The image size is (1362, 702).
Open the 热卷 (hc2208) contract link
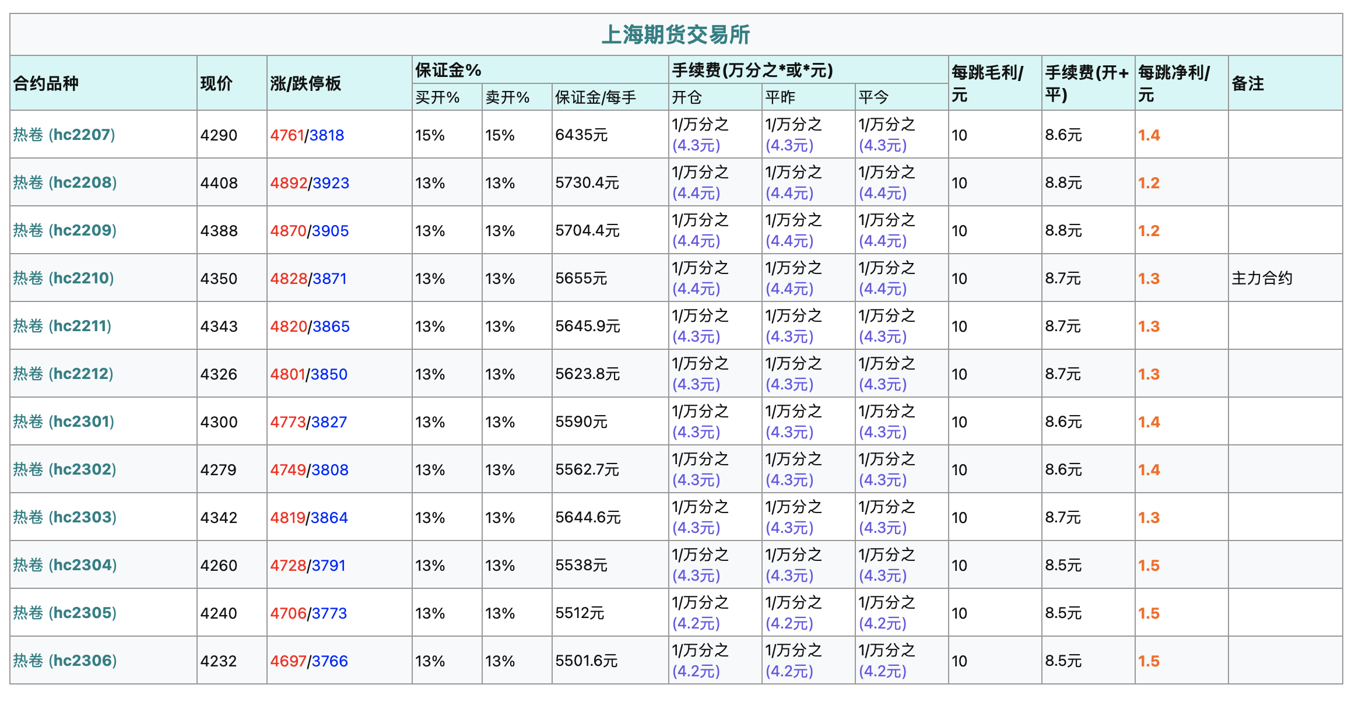click(x=65, y=182)
